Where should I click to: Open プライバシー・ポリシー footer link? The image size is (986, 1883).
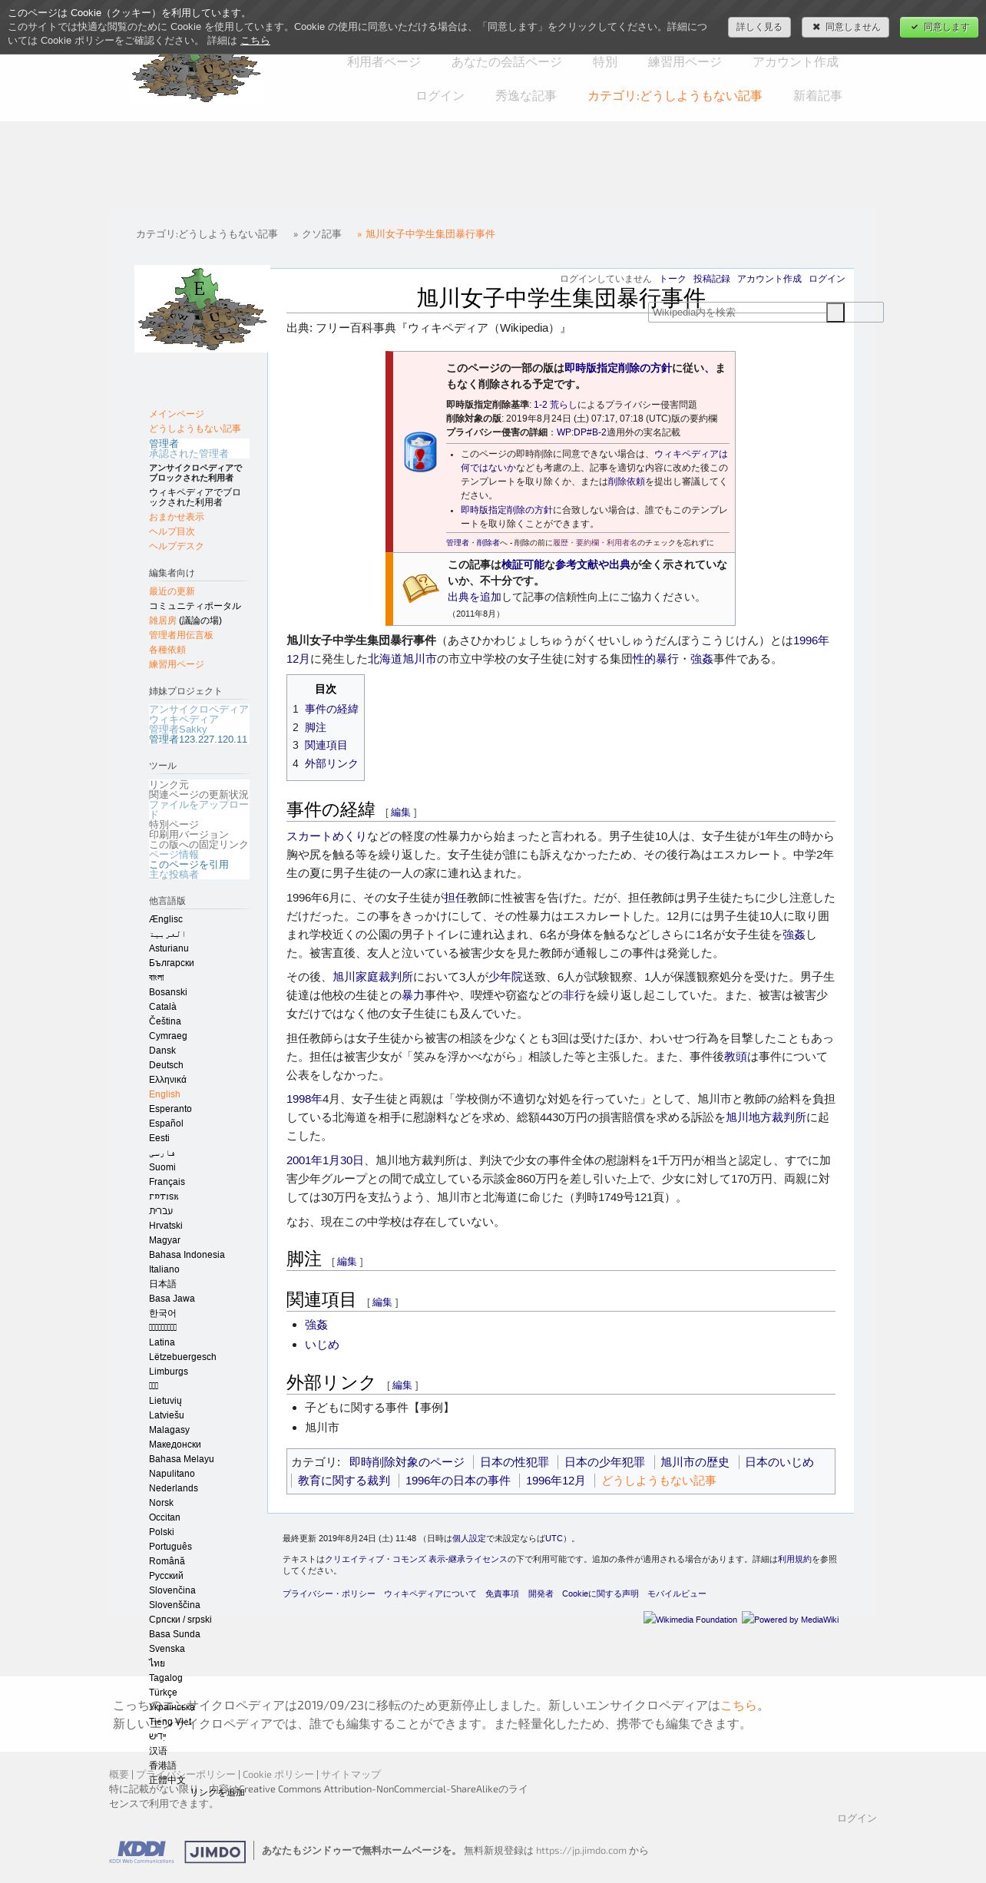(329, 1593)
